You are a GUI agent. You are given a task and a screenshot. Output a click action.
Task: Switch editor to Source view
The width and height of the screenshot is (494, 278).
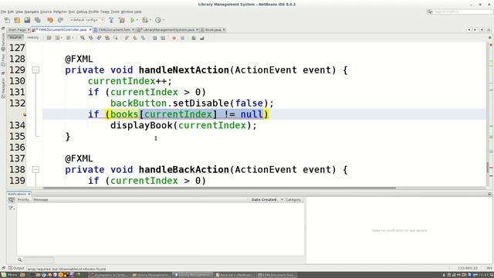click(x=15, y=38)
